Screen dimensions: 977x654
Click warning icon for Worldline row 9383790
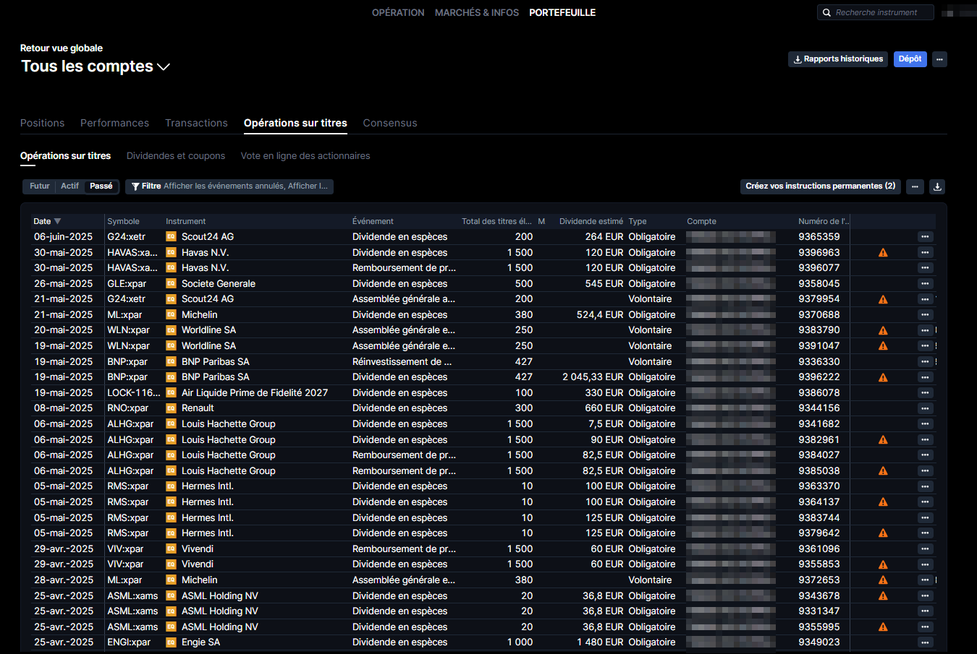883,330
